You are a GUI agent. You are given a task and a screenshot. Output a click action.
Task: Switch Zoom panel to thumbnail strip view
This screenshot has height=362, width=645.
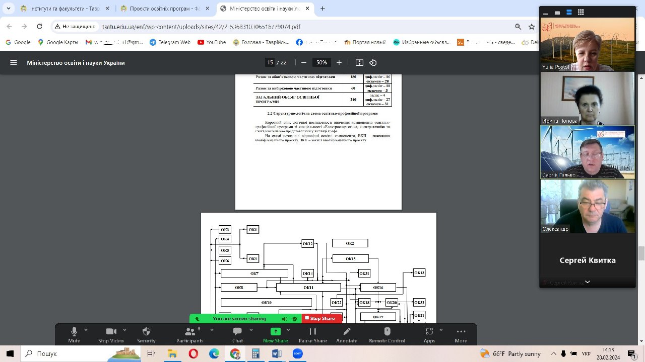(569, 13)
